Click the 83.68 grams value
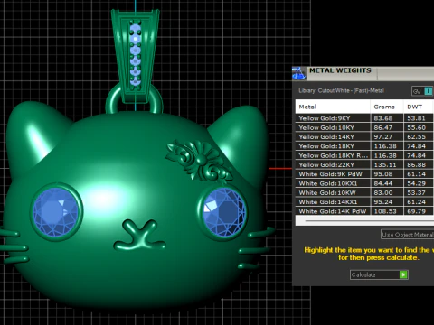434x325 pixels. click(x=383, y=118)
